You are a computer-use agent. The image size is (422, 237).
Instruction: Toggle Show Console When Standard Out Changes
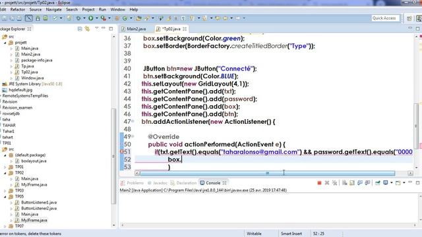coord(360,183)
